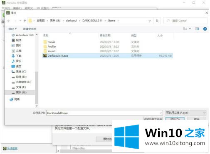Click the (G:) breadcrumb segment
Screen dimensions: 210x154
pos(55,21)
